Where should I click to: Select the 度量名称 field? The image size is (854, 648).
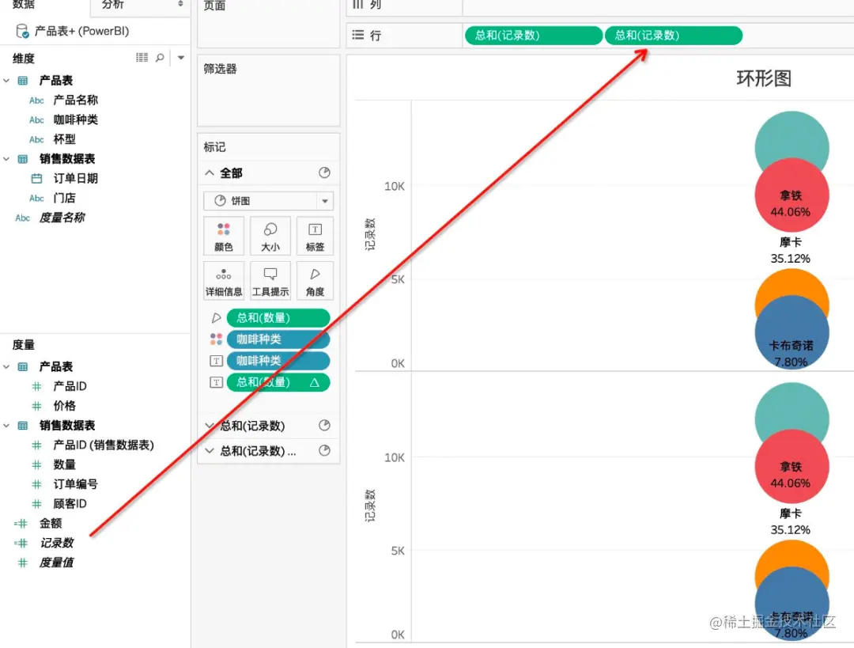point(62,218)
